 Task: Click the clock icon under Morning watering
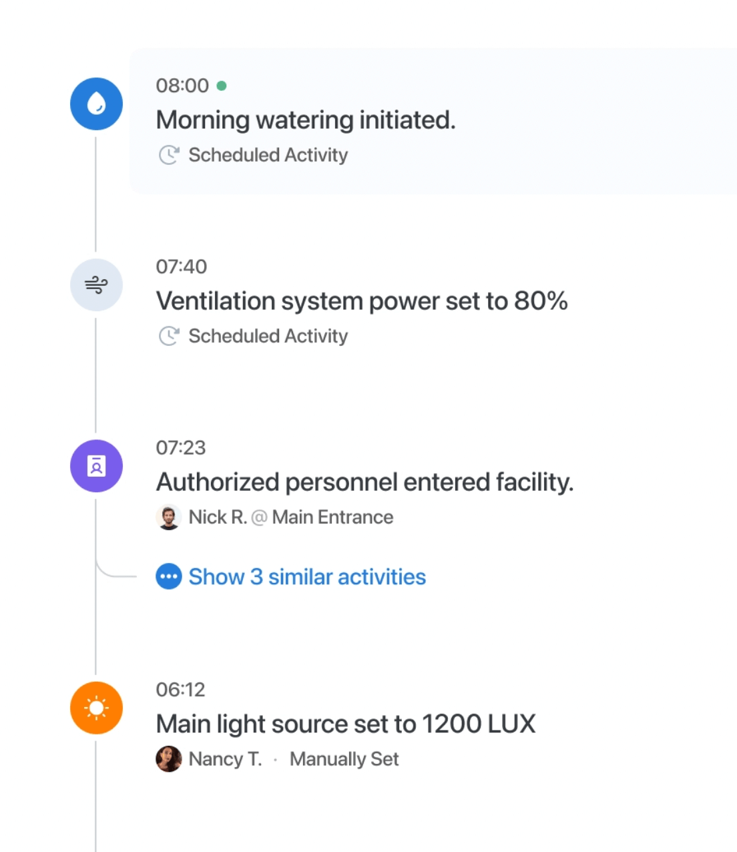[x=169, y=155]
